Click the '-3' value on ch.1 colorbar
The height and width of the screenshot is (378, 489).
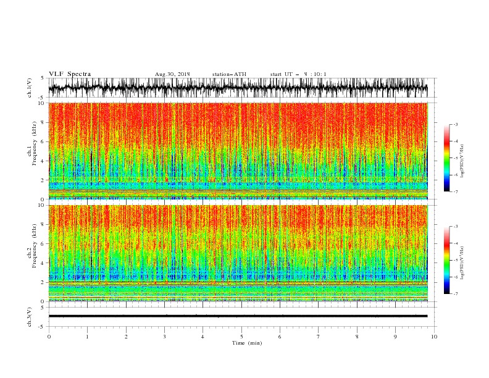click(x=455, y=124)
